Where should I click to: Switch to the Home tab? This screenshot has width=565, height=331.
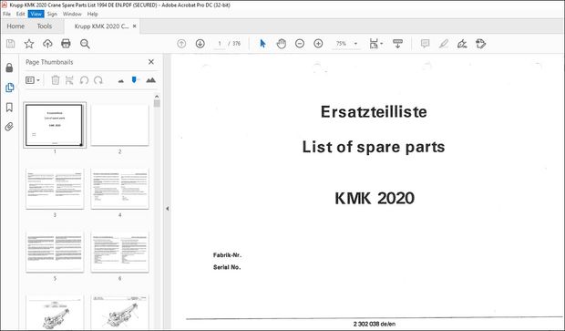coord(15,26)
